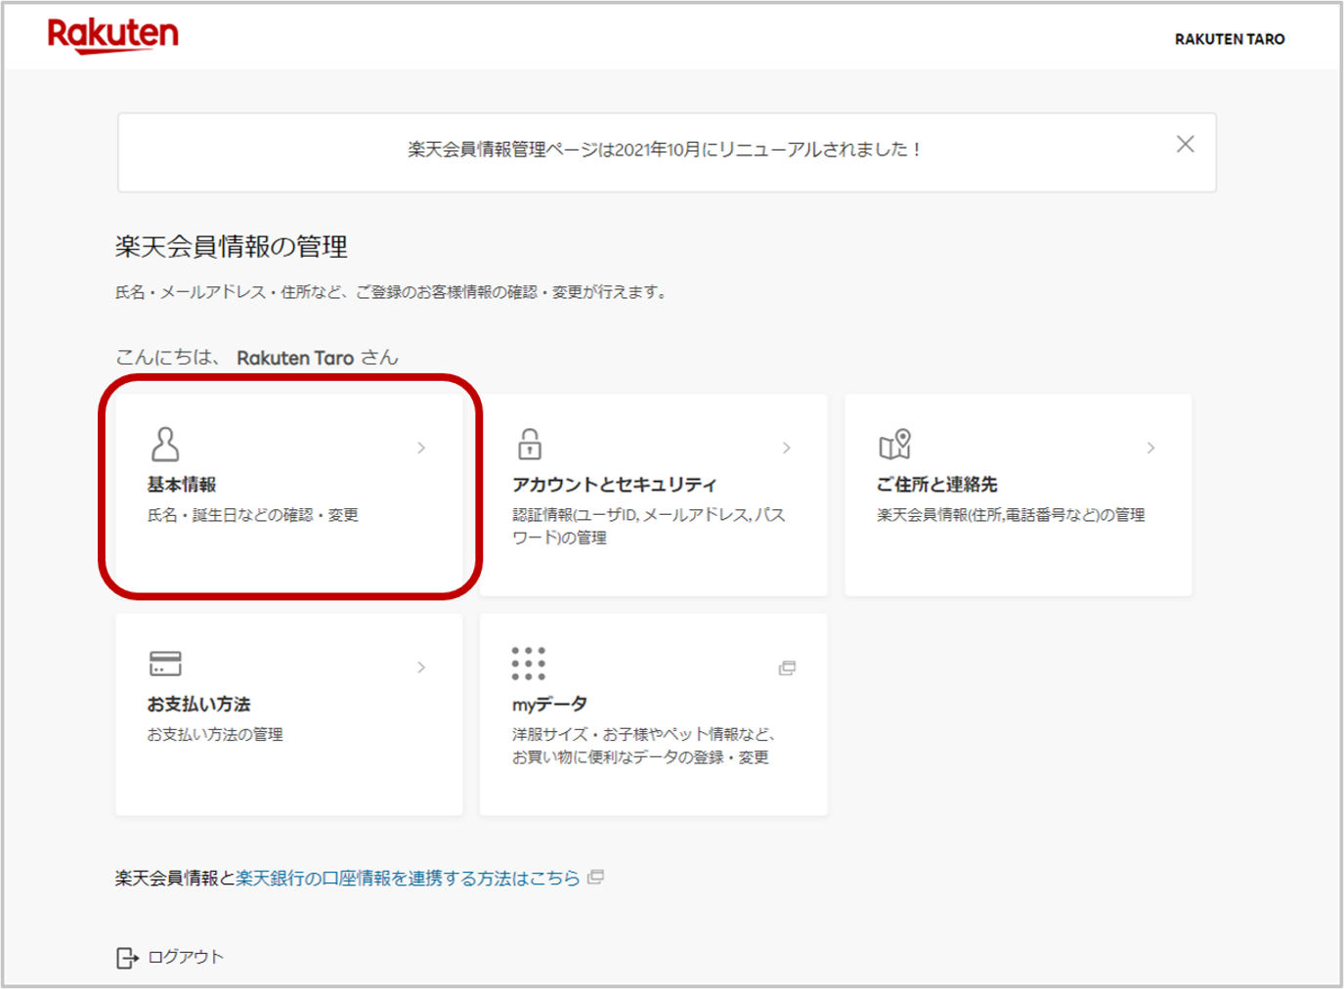Click the description starting 認証情報(ユーザID

pyautogui.click(x=649, y=526)
